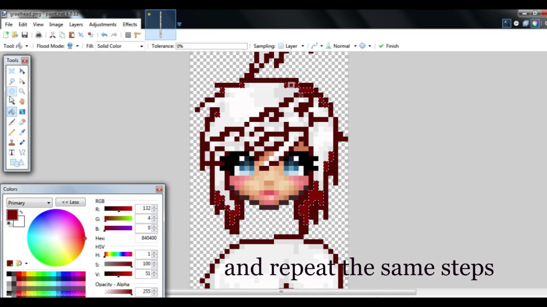Viewport: 547px width, 307px height.
Task: Select the Gradient tool
Action: point(22,112)
